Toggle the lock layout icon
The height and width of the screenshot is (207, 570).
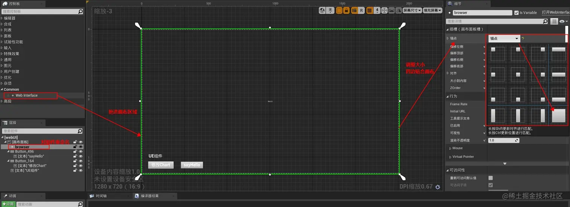[x=346, y=11]
